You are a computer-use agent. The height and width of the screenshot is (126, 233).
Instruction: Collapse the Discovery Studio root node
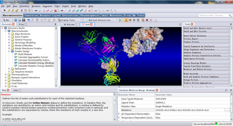tap(2, 28)
